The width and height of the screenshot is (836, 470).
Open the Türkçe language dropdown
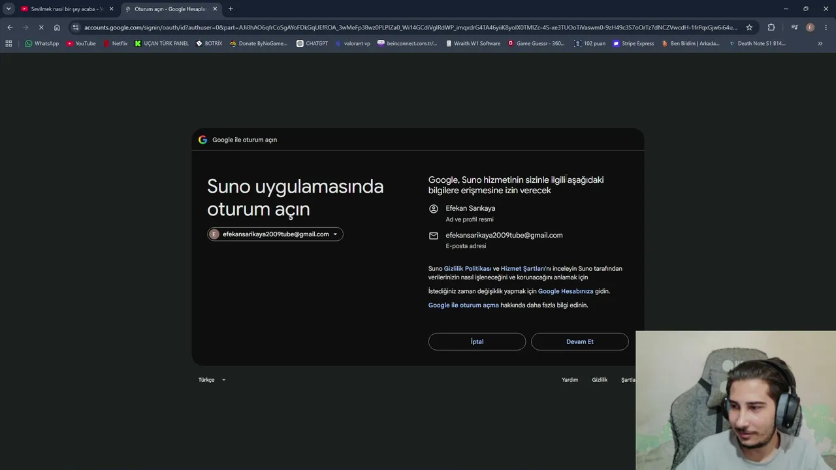coord(212,380)
